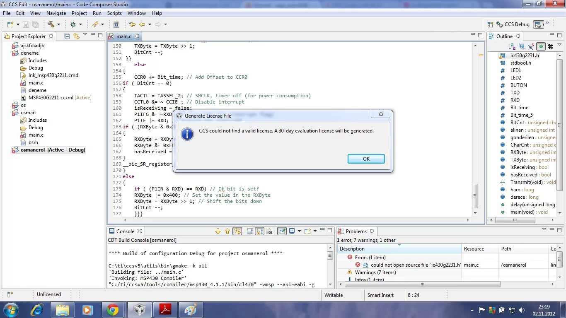Open the File menu
The height and width of the screenshot is (318, 566).
tap(7, 13)
